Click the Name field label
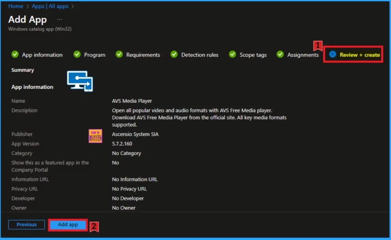Image resolution: width=391 pixels, height=240 pixels. [x=18, y=101]
